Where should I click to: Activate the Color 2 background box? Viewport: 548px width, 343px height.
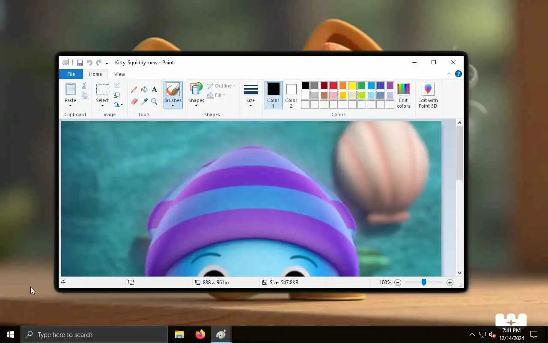[291, 95]
